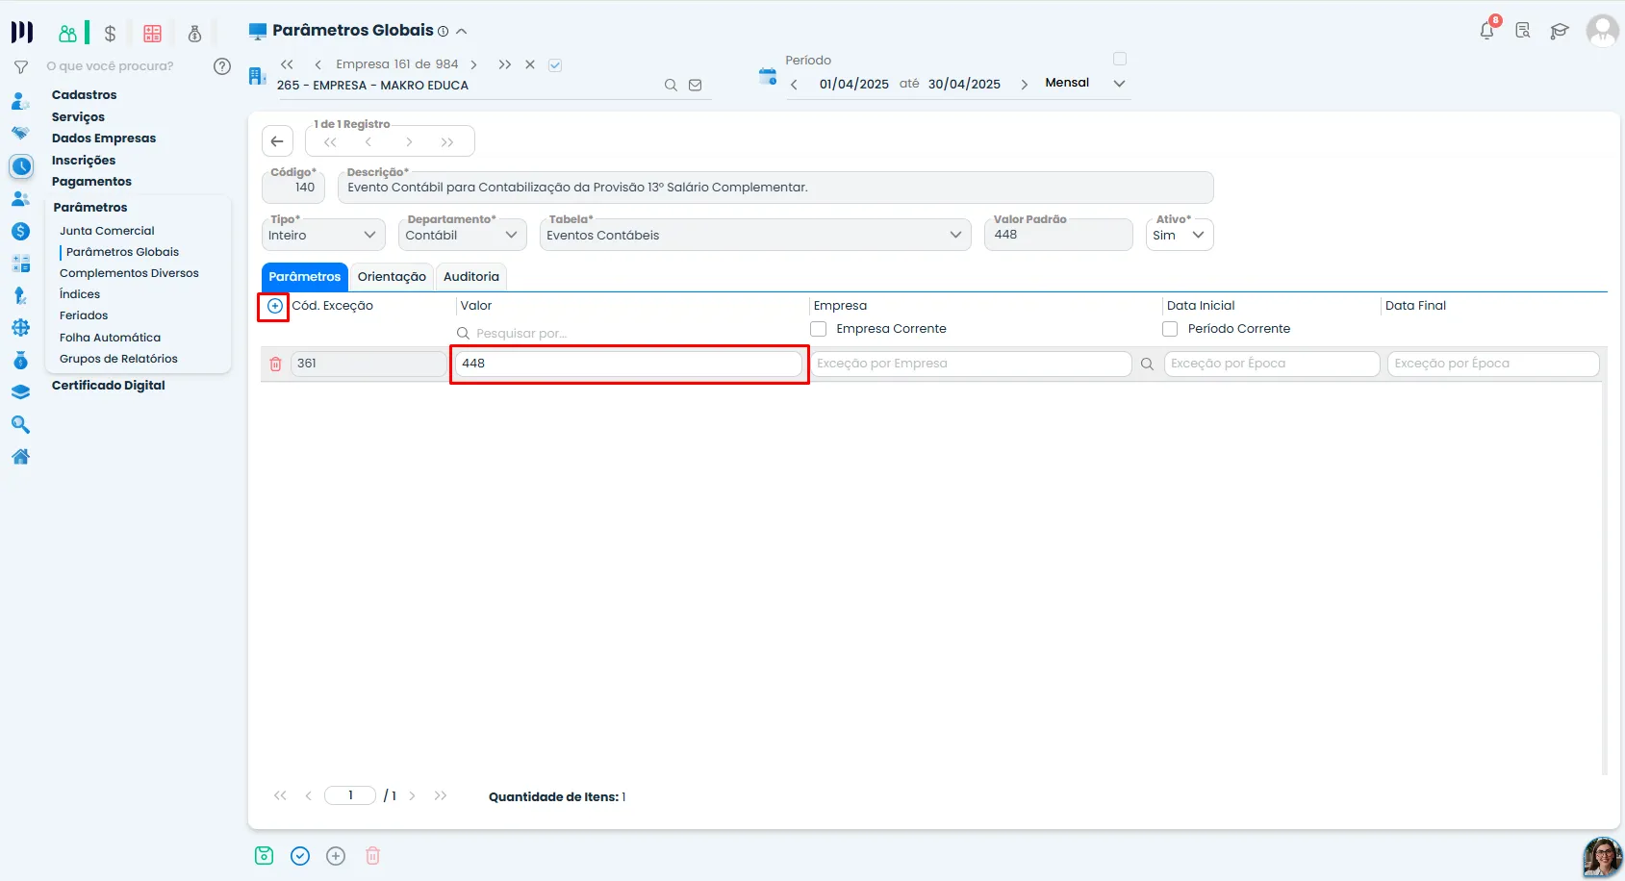This screenshot has width=1625, height=881.
Task: Open the red calculator module icon
Action: pos(152,34)
